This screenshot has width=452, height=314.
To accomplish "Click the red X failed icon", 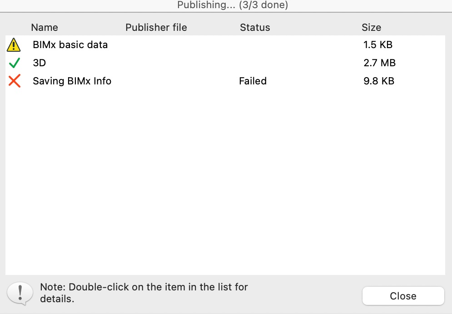I will [15, 81].
